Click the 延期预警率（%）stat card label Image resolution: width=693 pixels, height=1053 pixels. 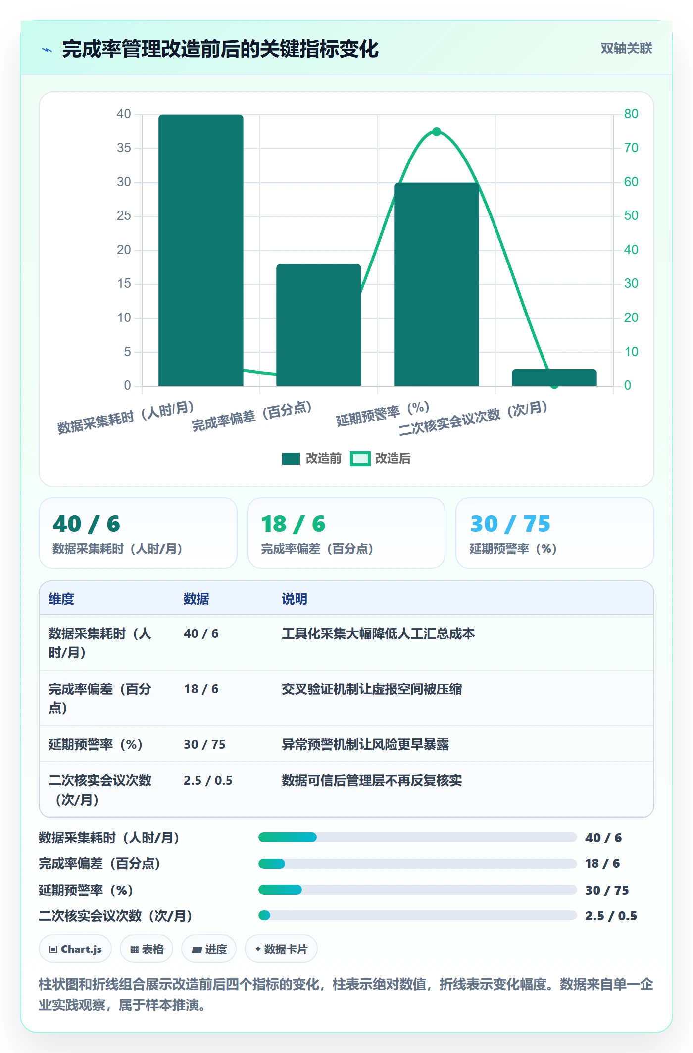pos(513,549)
